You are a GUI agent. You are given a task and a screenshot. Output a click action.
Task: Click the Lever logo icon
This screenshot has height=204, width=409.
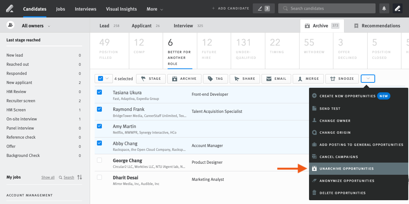coord(10,9)
